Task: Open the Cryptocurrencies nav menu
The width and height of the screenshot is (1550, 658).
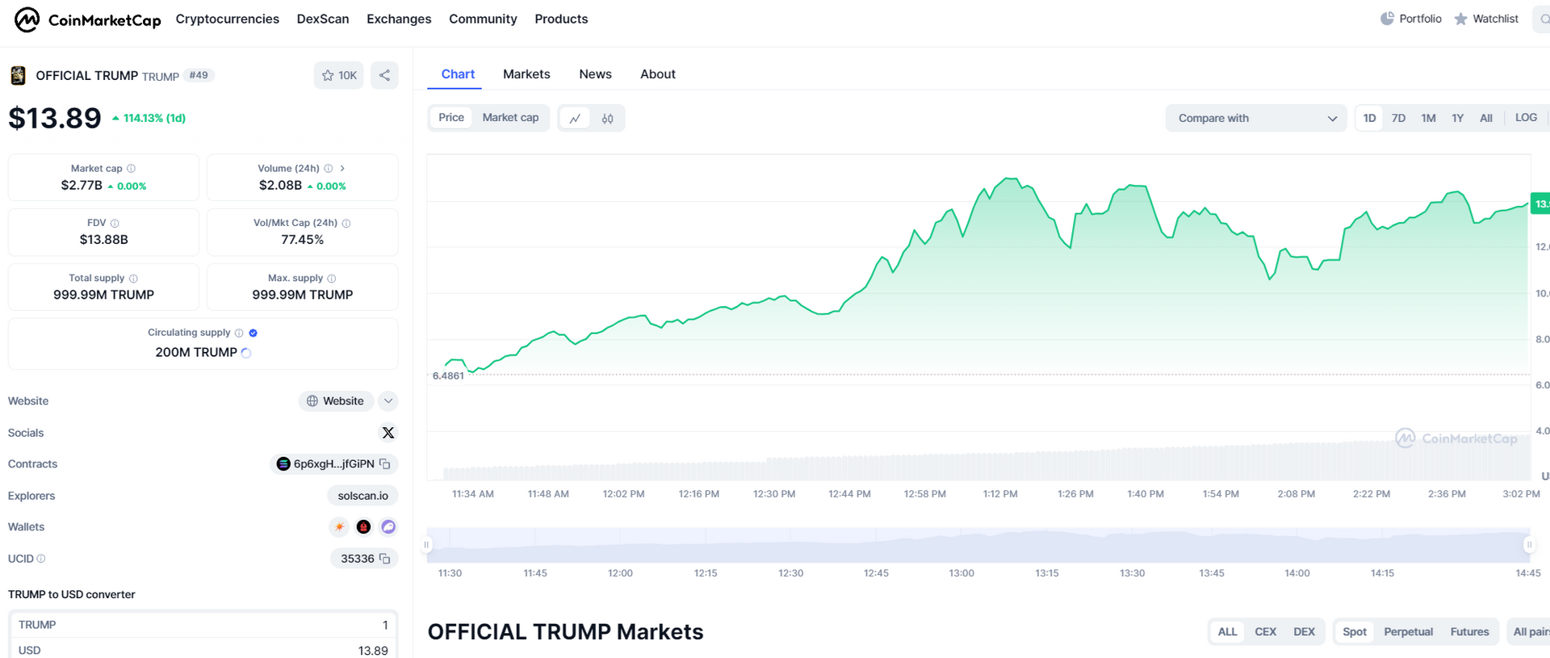Action: pyautogui.click(x=228, y=19)
